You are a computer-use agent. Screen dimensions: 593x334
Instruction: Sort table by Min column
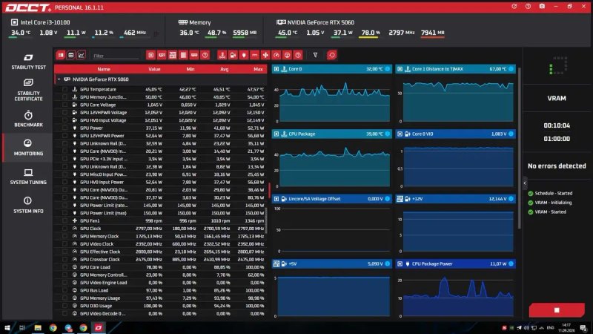click(191, 69)
